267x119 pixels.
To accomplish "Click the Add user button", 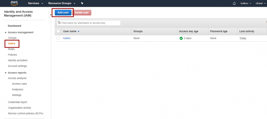I will 63,12.
